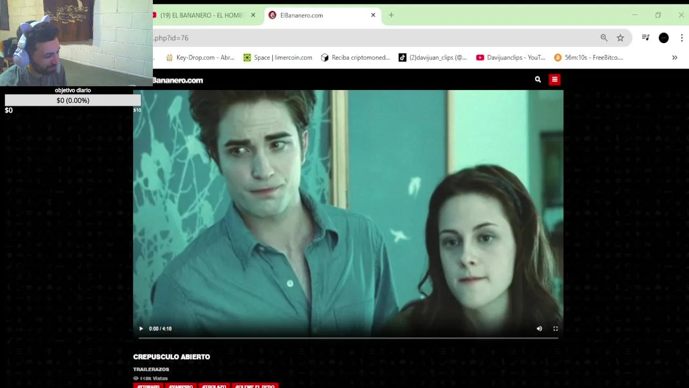Click the TRAILERAZOS category link
This screenshot has height=388, width=689.
tap(151, 369)
